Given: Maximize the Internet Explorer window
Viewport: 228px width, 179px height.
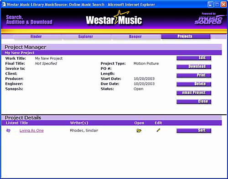Looking at the screenshot, I should click(x=217, y=5).
